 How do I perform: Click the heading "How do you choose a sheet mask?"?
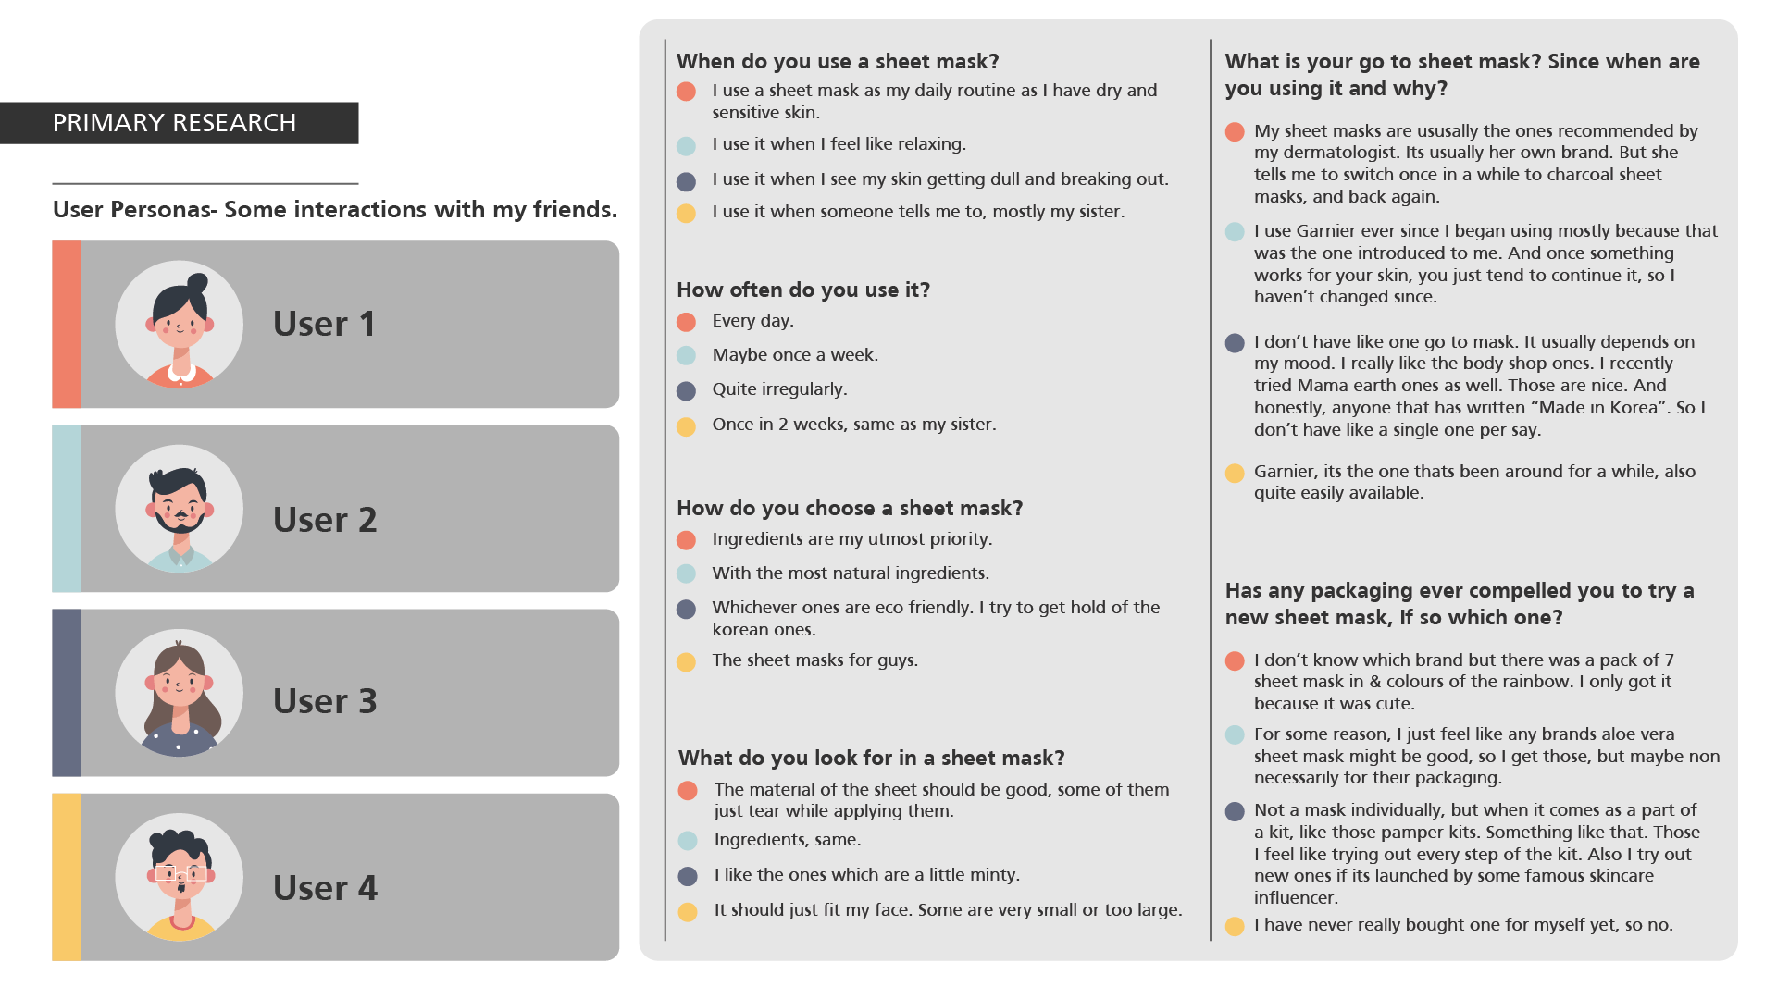coord(850,508)
